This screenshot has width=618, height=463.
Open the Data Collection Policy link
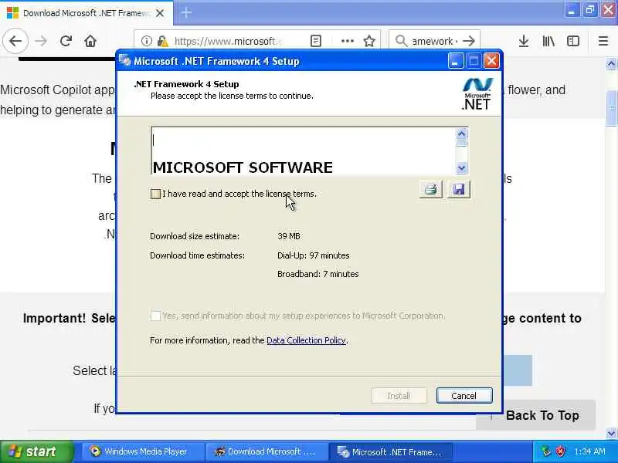tap(306, 340)
